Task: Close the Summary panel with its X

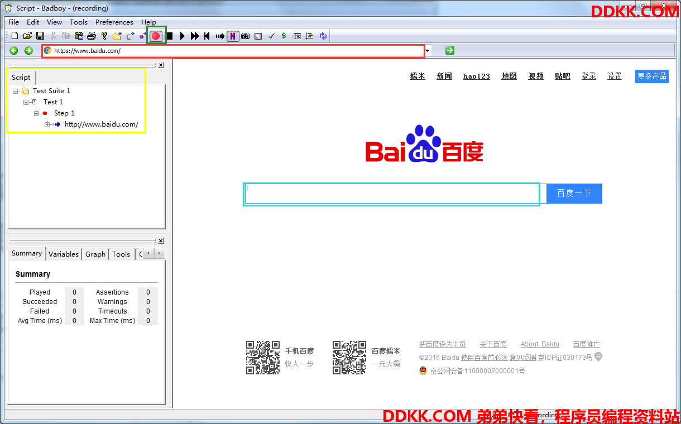Action: tap(161, 241)
